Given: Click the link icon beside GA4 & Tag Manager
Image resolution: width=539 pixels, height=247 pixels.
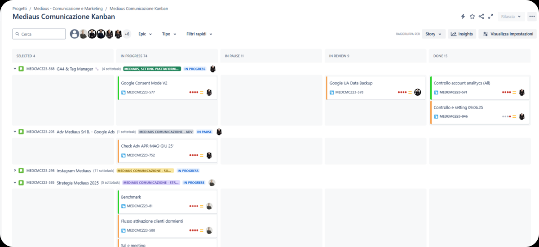Looking at the screenshot, I should (97, 69).
